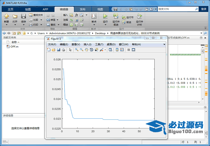Image resolution: width=210 pixels, height=146 pixels.
Task: Switch to the Publish (发布) tab
Action: [x=83, y=9]
